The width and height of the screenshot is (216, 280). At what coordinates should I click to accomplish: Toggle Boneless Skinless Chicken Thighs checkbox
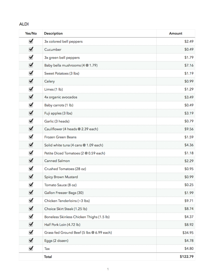coord(31,216)
